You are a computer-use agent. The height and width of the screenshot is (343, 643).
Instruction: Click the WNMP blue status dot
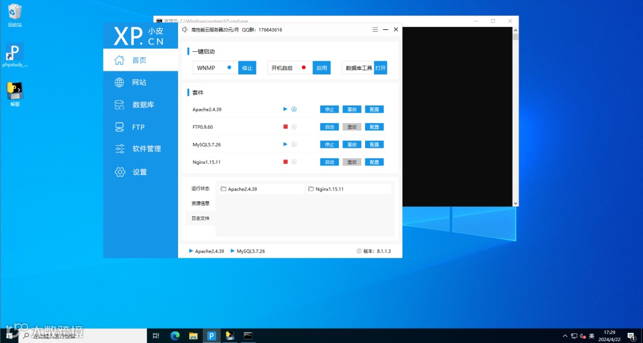(229, 67)
